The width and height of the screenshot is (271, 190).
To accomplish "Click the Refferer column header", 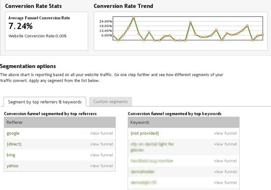I will pyautogui.click(x=60, y=122).
